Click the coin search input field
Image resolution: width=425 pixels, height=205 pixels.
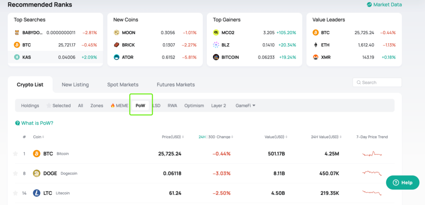point(377,82)
